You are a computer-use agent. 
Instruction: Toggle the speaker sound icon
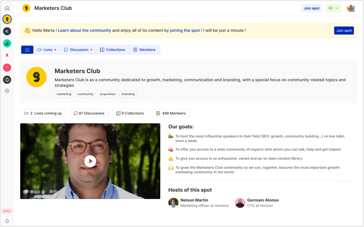pyautogui.click(x=331, y=8)
